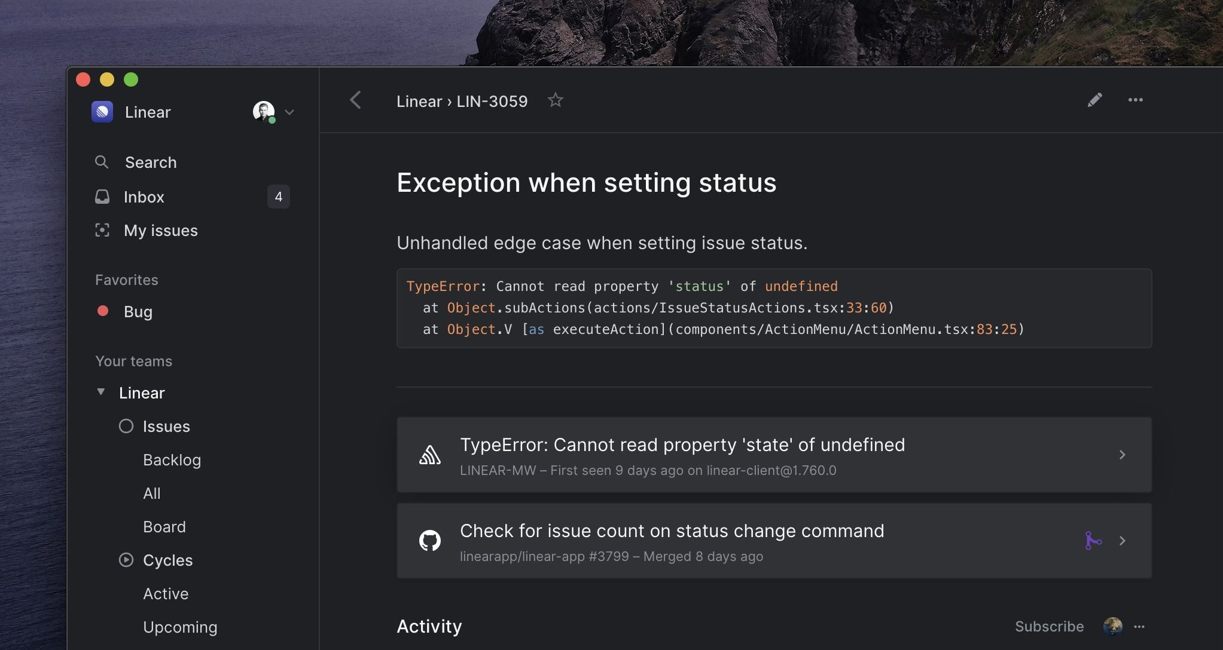This screenshot has height=650, width=1223.
Task: Click Subscribe to activity
Action: coord(1049,626)
